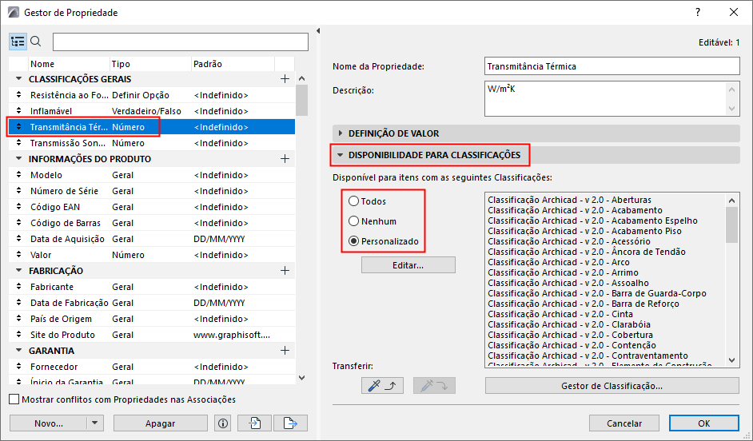Click the search magnifier icon
This screenshot has height=441, width=753.
[35, 42]
